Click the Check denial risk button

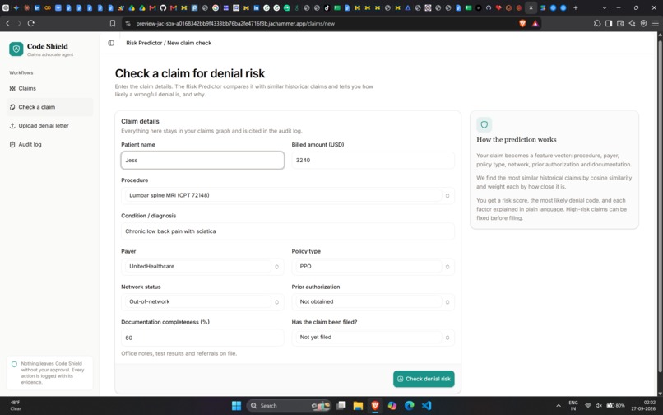pyautogui.click(x=424, y=379)
